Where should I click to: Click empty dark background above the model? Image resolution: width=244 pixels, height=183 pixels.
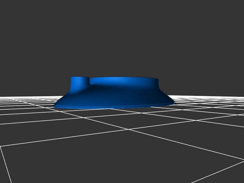pyautogui.click(x=122, y=37)
